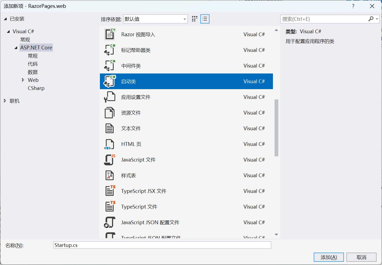Select the Razor 视图导入 template icon

[110, 34]
